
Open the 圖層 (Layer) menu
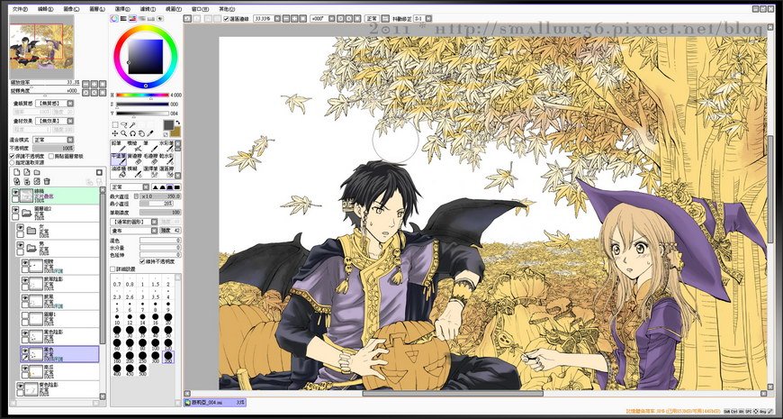coord(97,9)
